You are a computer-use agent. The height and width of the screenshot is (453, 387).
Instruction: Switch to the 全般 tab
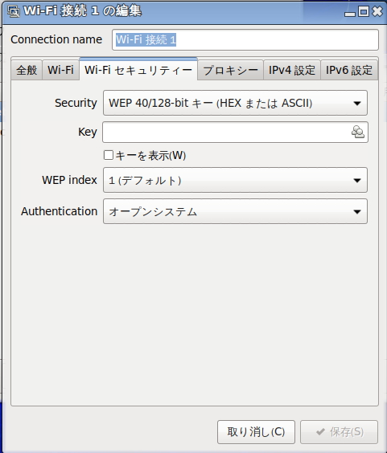point(27,70)
